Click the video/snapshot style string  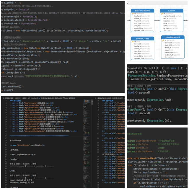pos(32,41)
